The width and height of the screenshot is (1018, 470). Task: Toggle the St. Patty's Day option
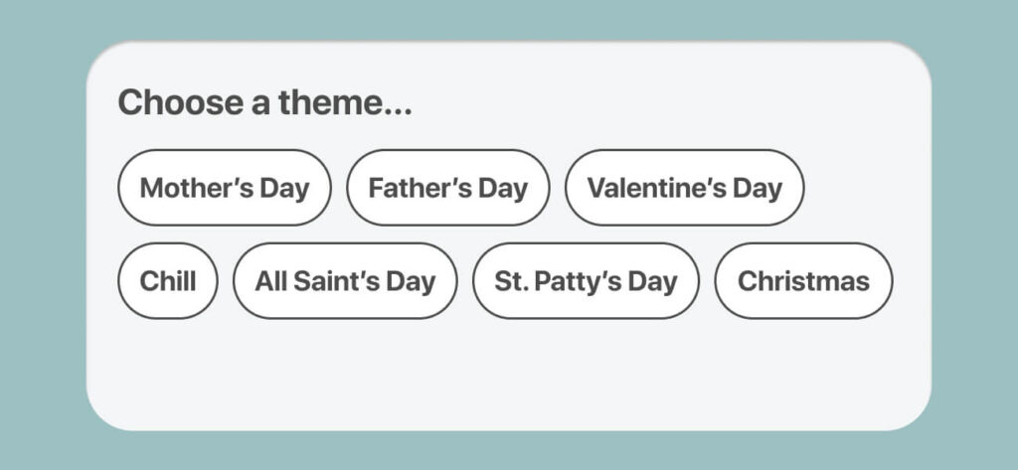tap(586, 281)
